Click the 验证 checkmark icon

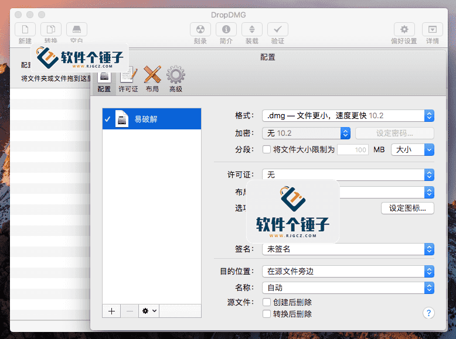click(278, 29)
